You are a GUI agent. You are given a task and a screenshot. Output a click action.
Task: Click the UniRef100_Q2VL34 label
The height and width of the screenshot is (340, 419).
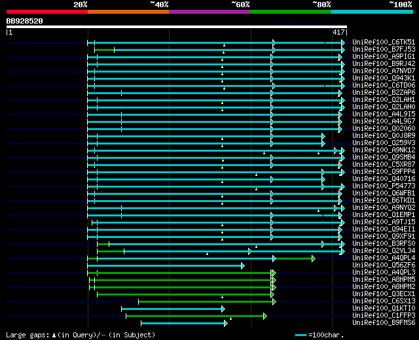[x=384, y=251]
